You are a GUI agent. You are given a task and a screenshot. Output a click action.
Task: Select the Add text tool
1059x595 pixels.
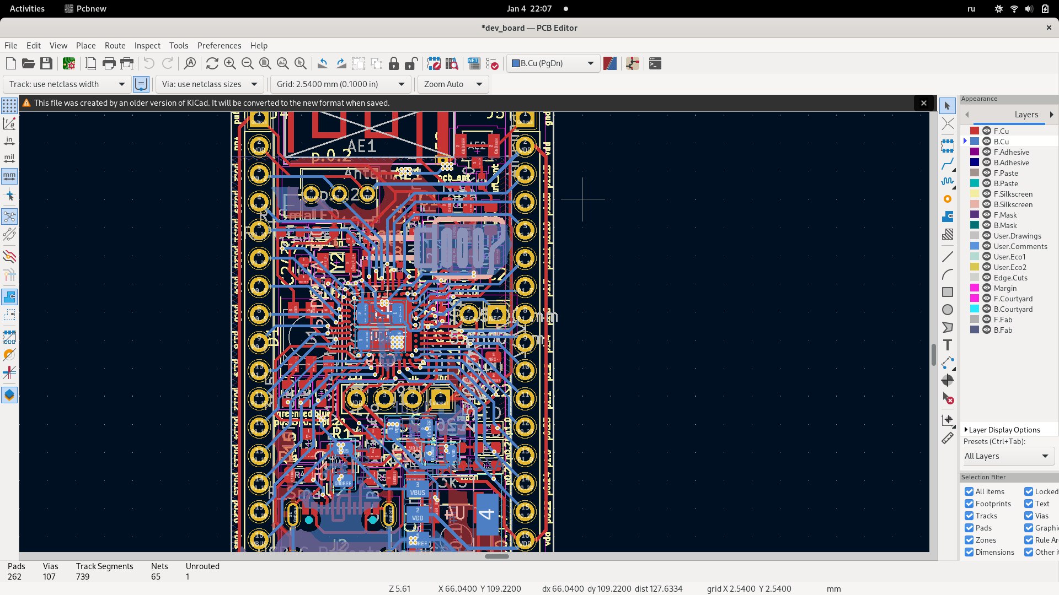948,345
